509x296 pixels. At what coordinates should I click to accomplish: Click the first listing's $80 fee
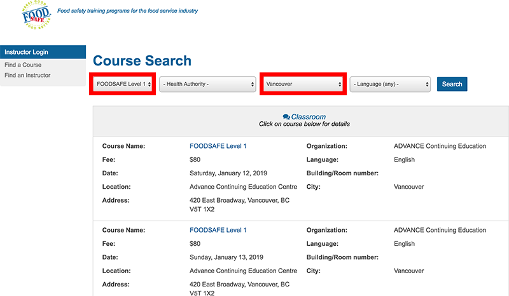click(x=195, y=159)
